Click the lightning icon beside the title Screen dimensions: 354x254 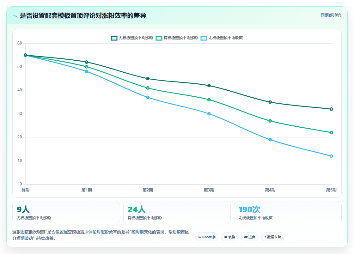[15, 16]
